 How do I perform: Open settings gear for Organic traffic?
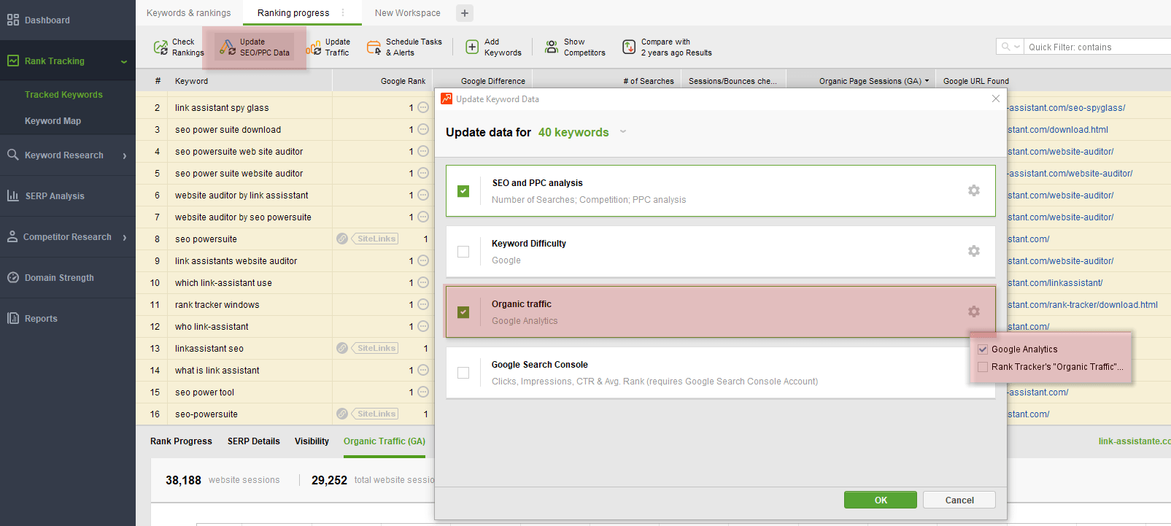(974, 312)
